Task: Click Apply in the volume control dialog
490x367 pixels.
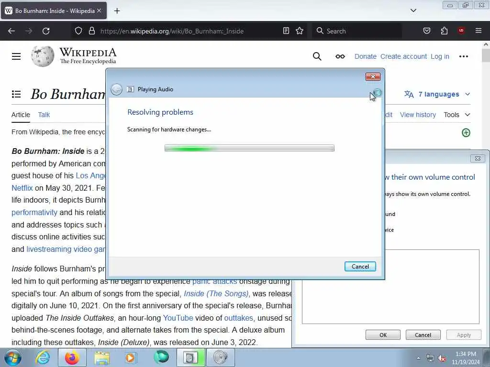Action: click(464, 335)
